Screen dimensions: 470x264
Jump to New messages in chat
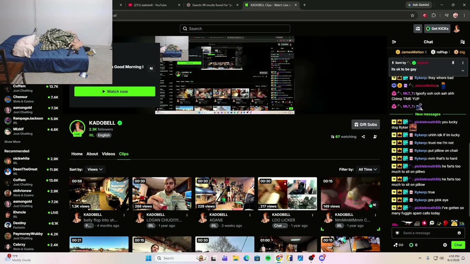(x=428, y=114)
